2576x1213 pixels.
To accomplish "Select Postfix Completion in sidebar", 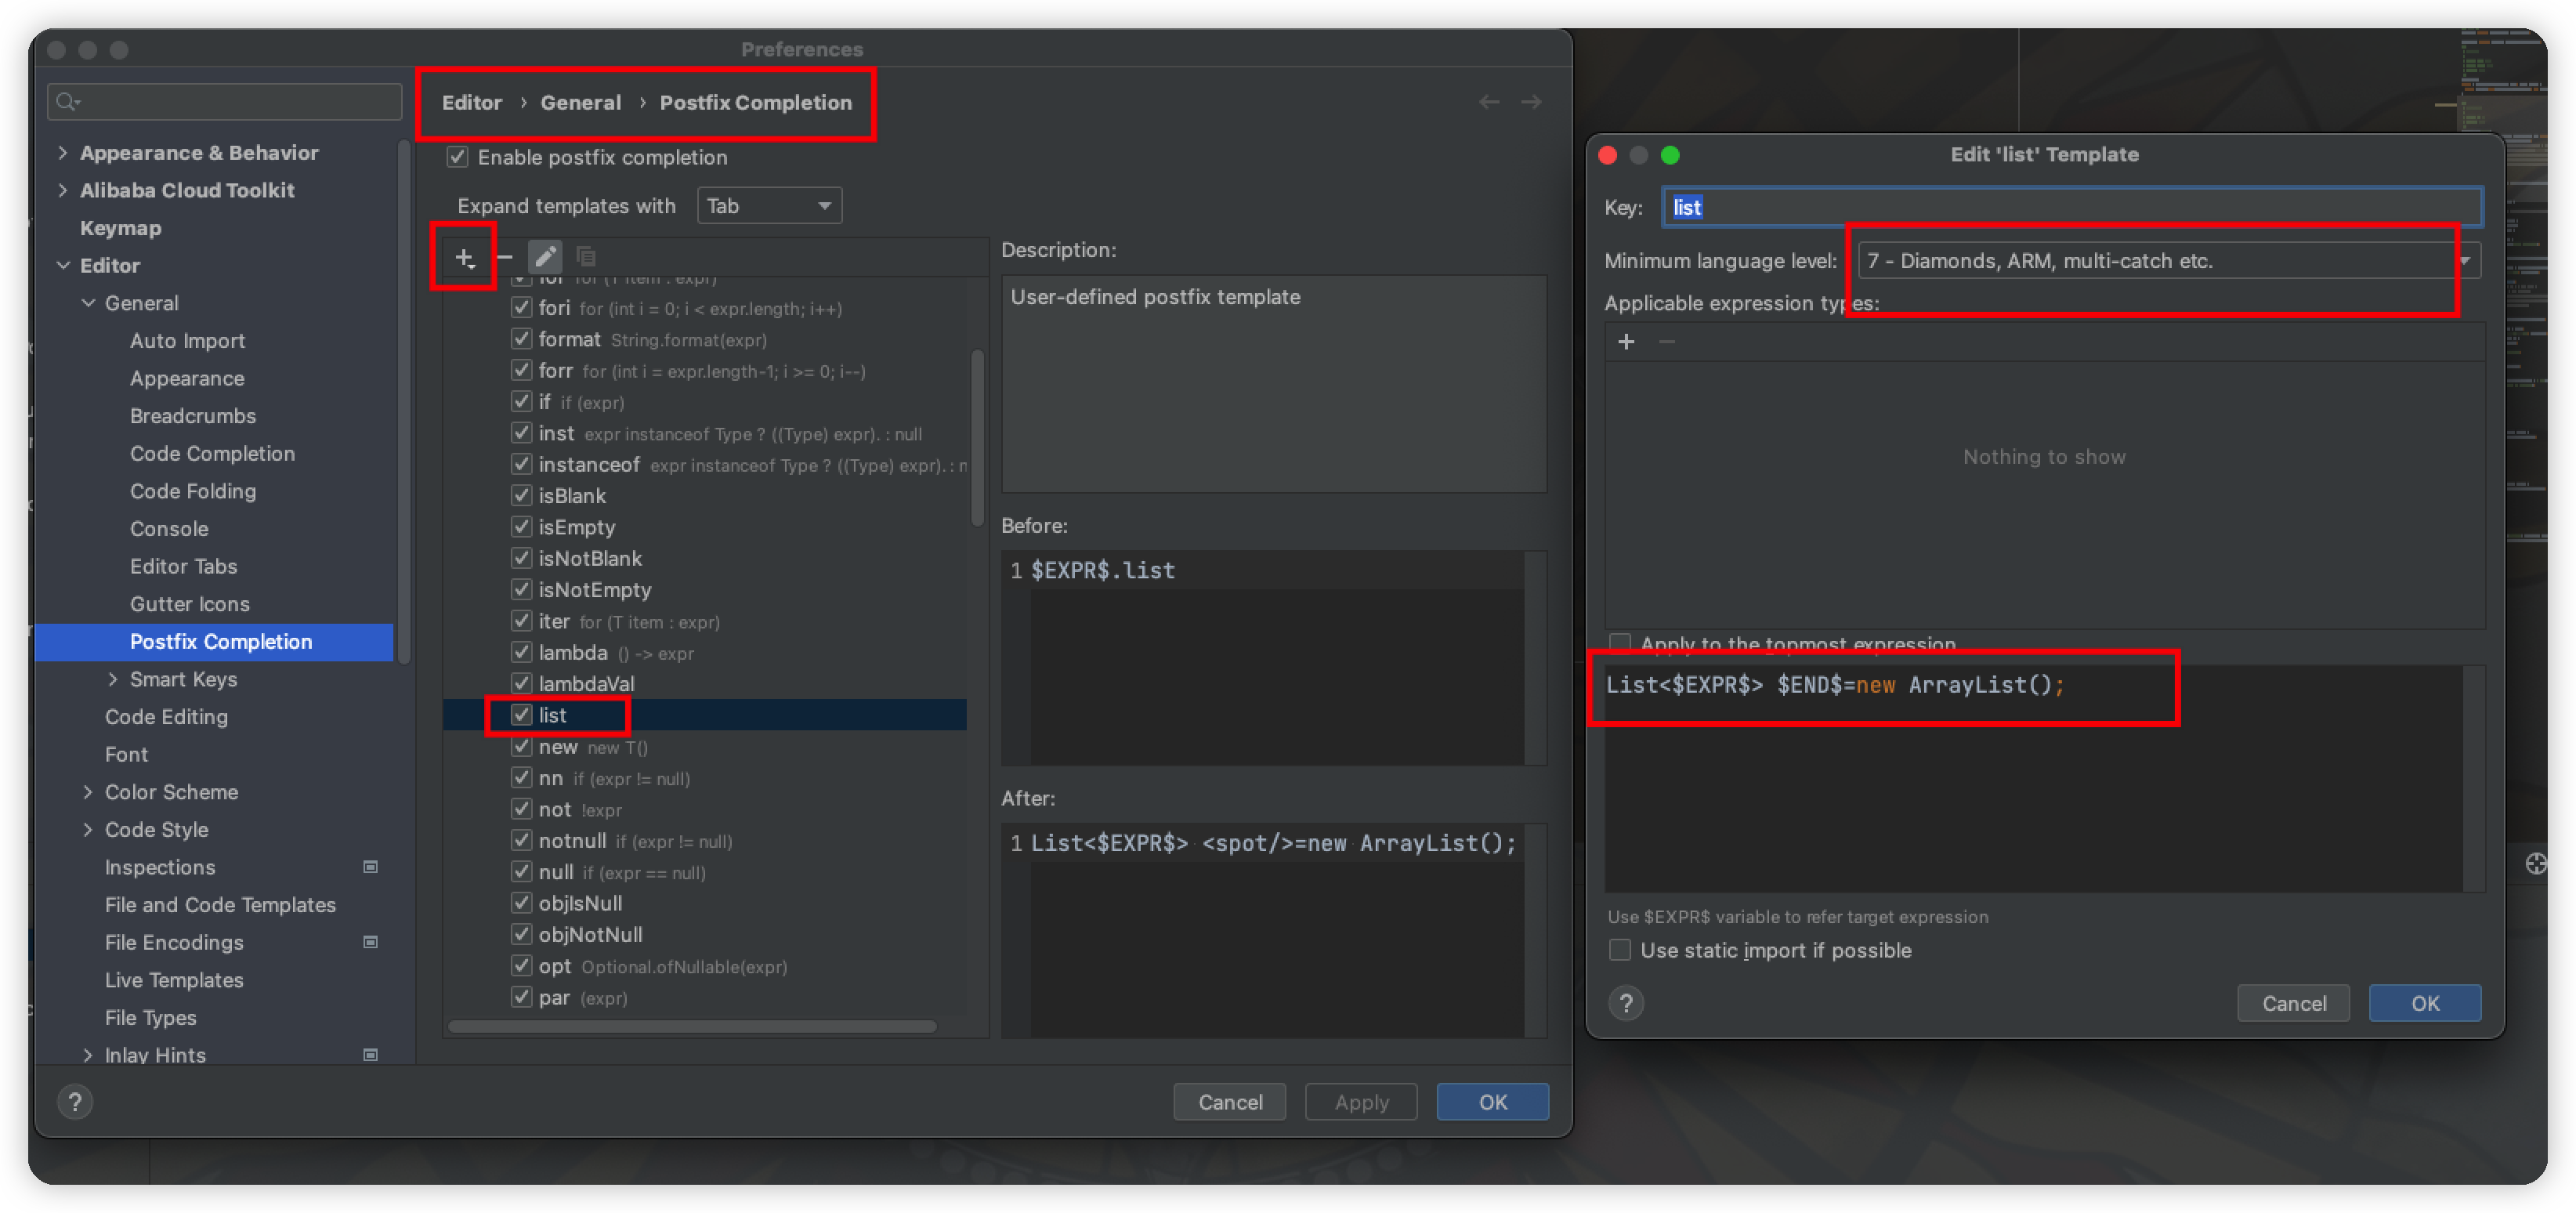I will point(214,642).
